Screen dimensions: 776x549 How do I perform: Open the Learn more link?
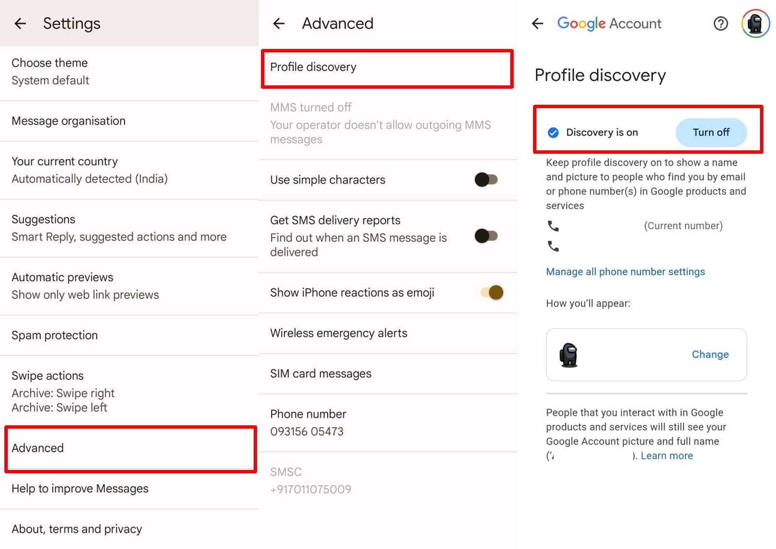[x=666, y=456]
